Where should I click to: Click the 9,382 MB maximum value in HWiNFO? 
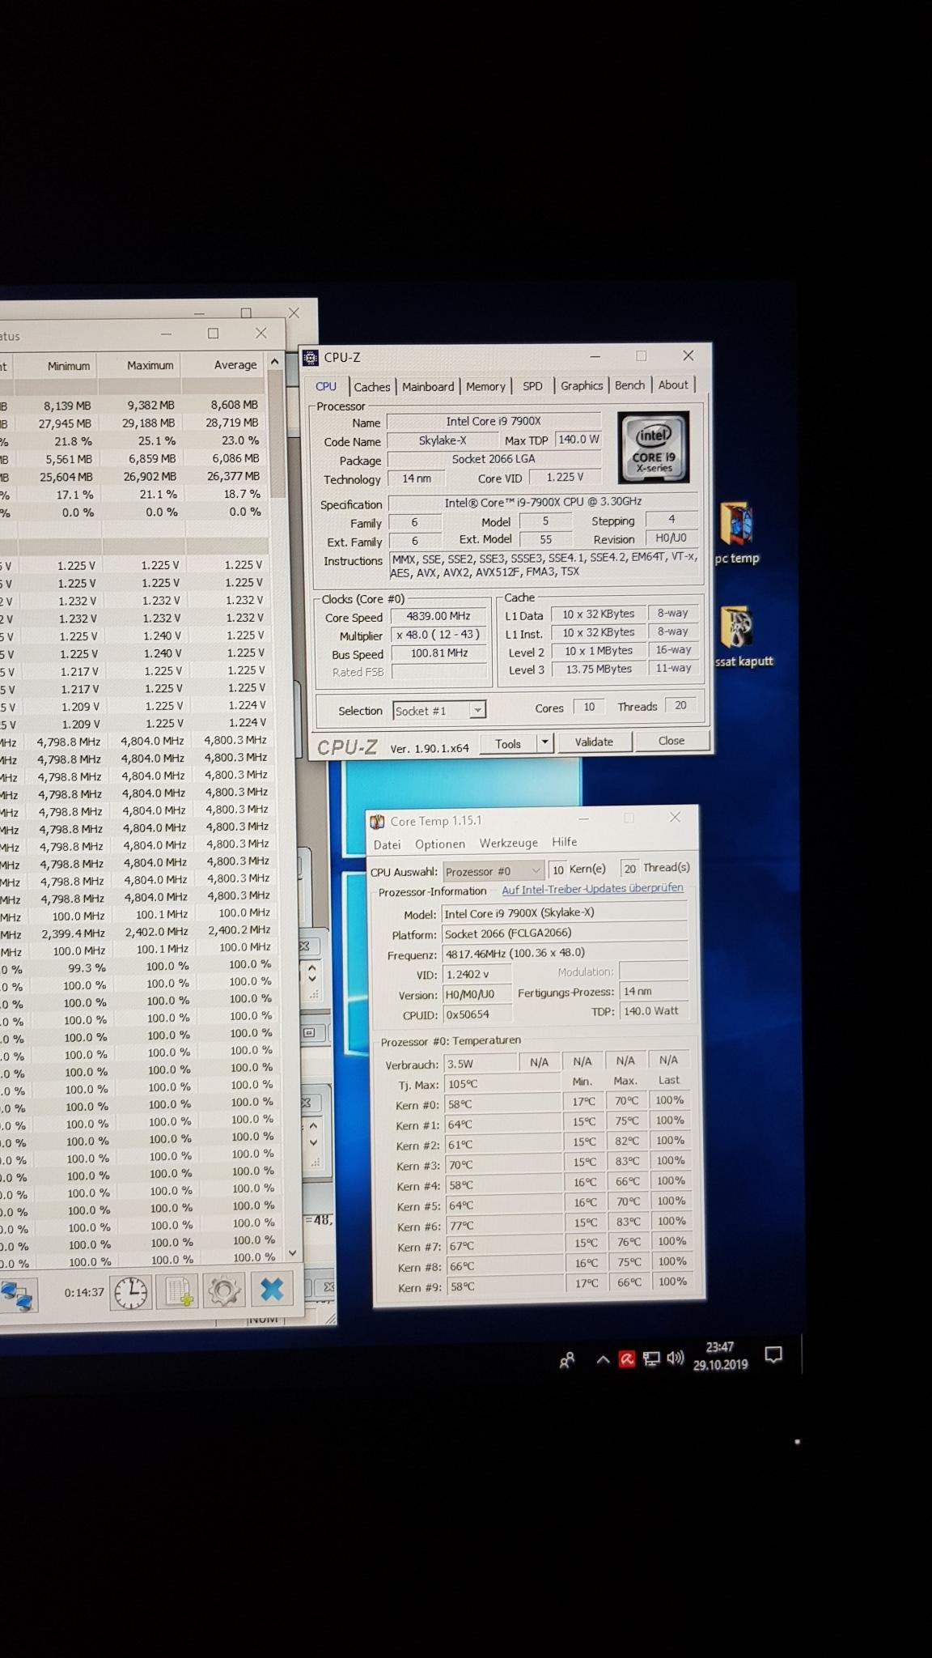pyautogui.click(x=150, y=405)
